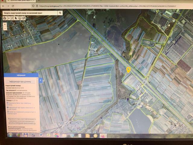Open Microsoft Word from the taskbar

[x=41, y=135]
